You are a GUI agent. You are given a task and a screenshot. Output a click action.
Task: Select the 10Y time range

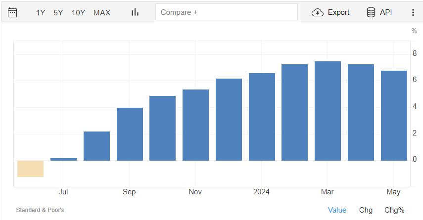tap(78, 13)
